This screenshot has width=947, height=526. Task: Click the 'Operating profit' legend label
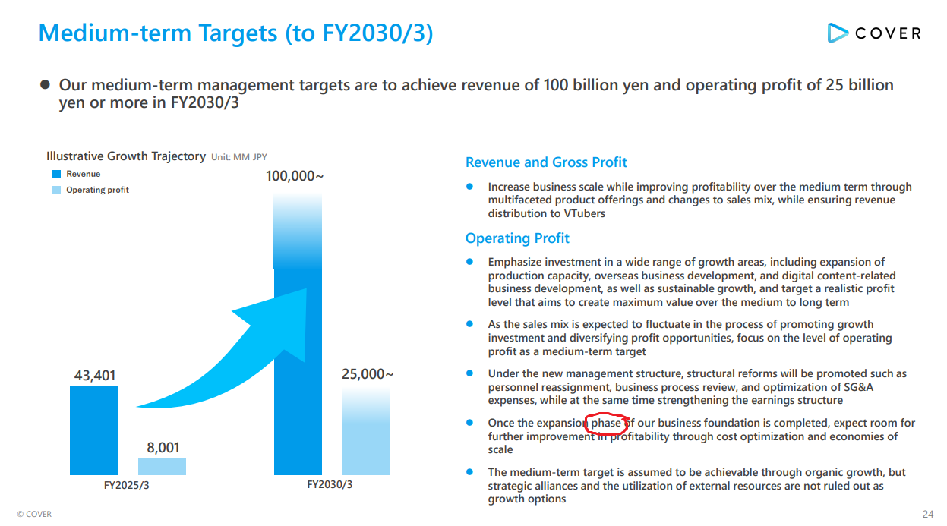tap(97, 190)
